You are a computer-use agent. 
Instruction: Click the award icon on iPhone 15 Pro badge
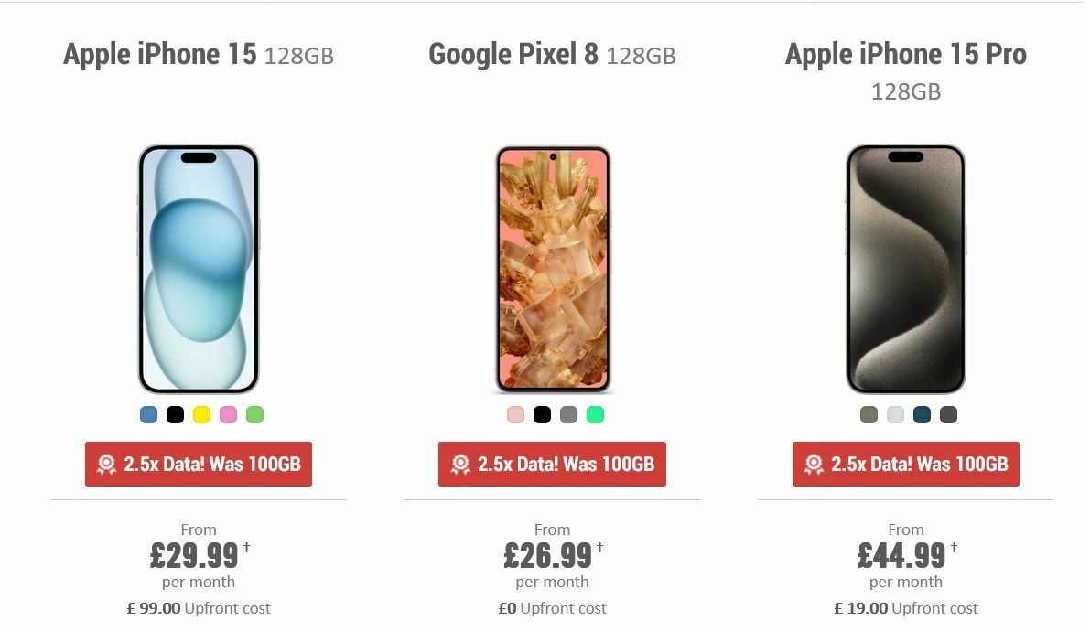click(x=814, y=465)
